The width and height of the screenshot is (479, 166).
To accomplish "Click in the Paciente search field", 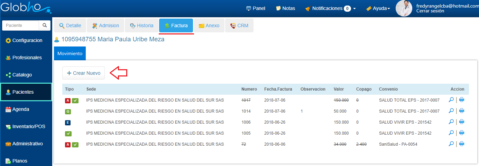I will pyautogui.click(x=20, y=25).
